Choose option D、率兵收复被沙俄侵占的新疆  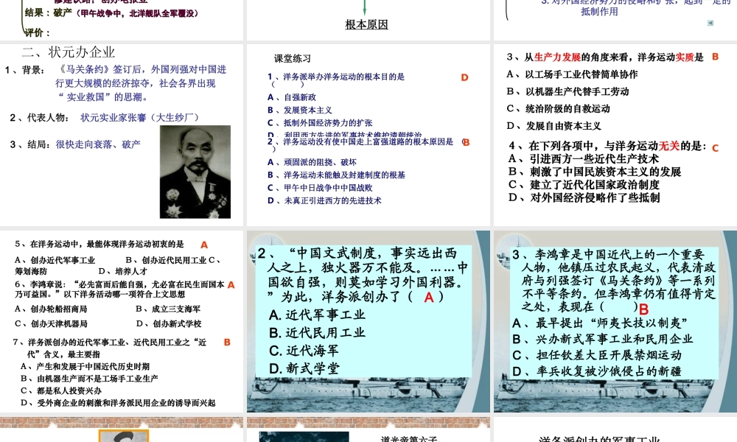click(x=597, y=371)
